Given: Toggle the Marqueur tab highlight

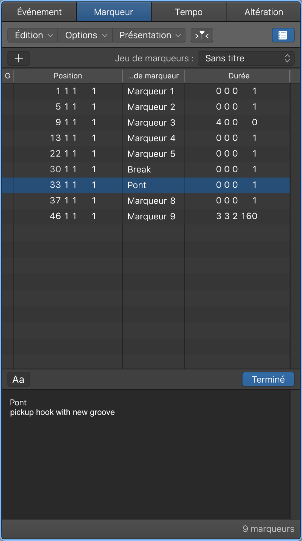Looking at the screenshot, I should (x=114, y=12).
